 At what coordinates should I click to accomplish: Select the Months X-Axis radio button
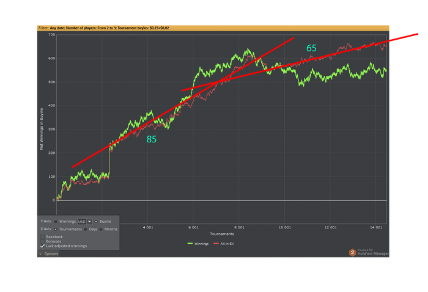pyautogui.click(x=101, y=229)
